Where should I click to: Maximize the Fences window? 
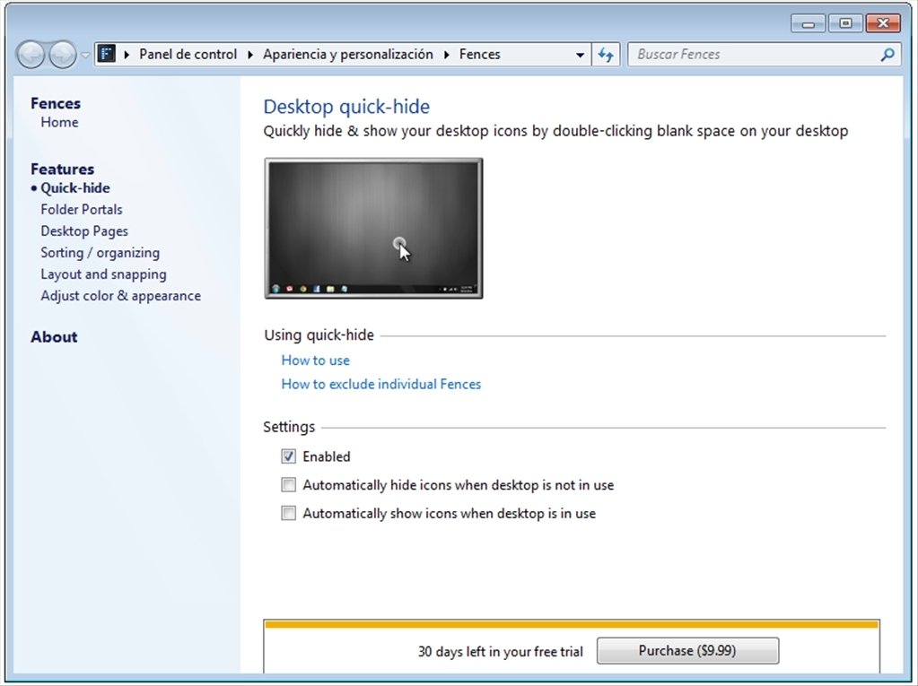click(845, 23)
